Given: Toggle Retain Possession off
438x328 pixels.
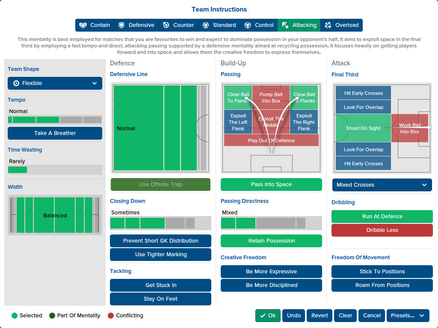Looking at the screenshot, I should pos(271,241).
